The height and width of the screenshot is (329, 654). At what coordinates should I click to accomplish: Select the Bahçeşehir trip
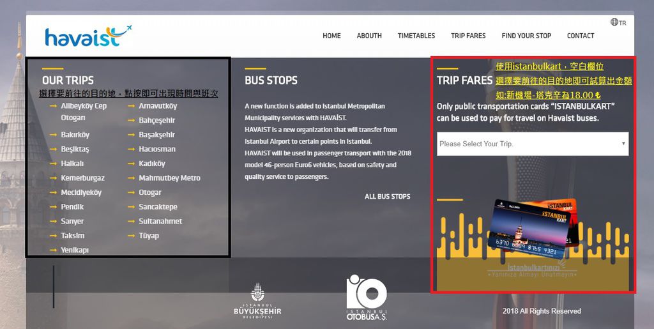coord(157,121)
